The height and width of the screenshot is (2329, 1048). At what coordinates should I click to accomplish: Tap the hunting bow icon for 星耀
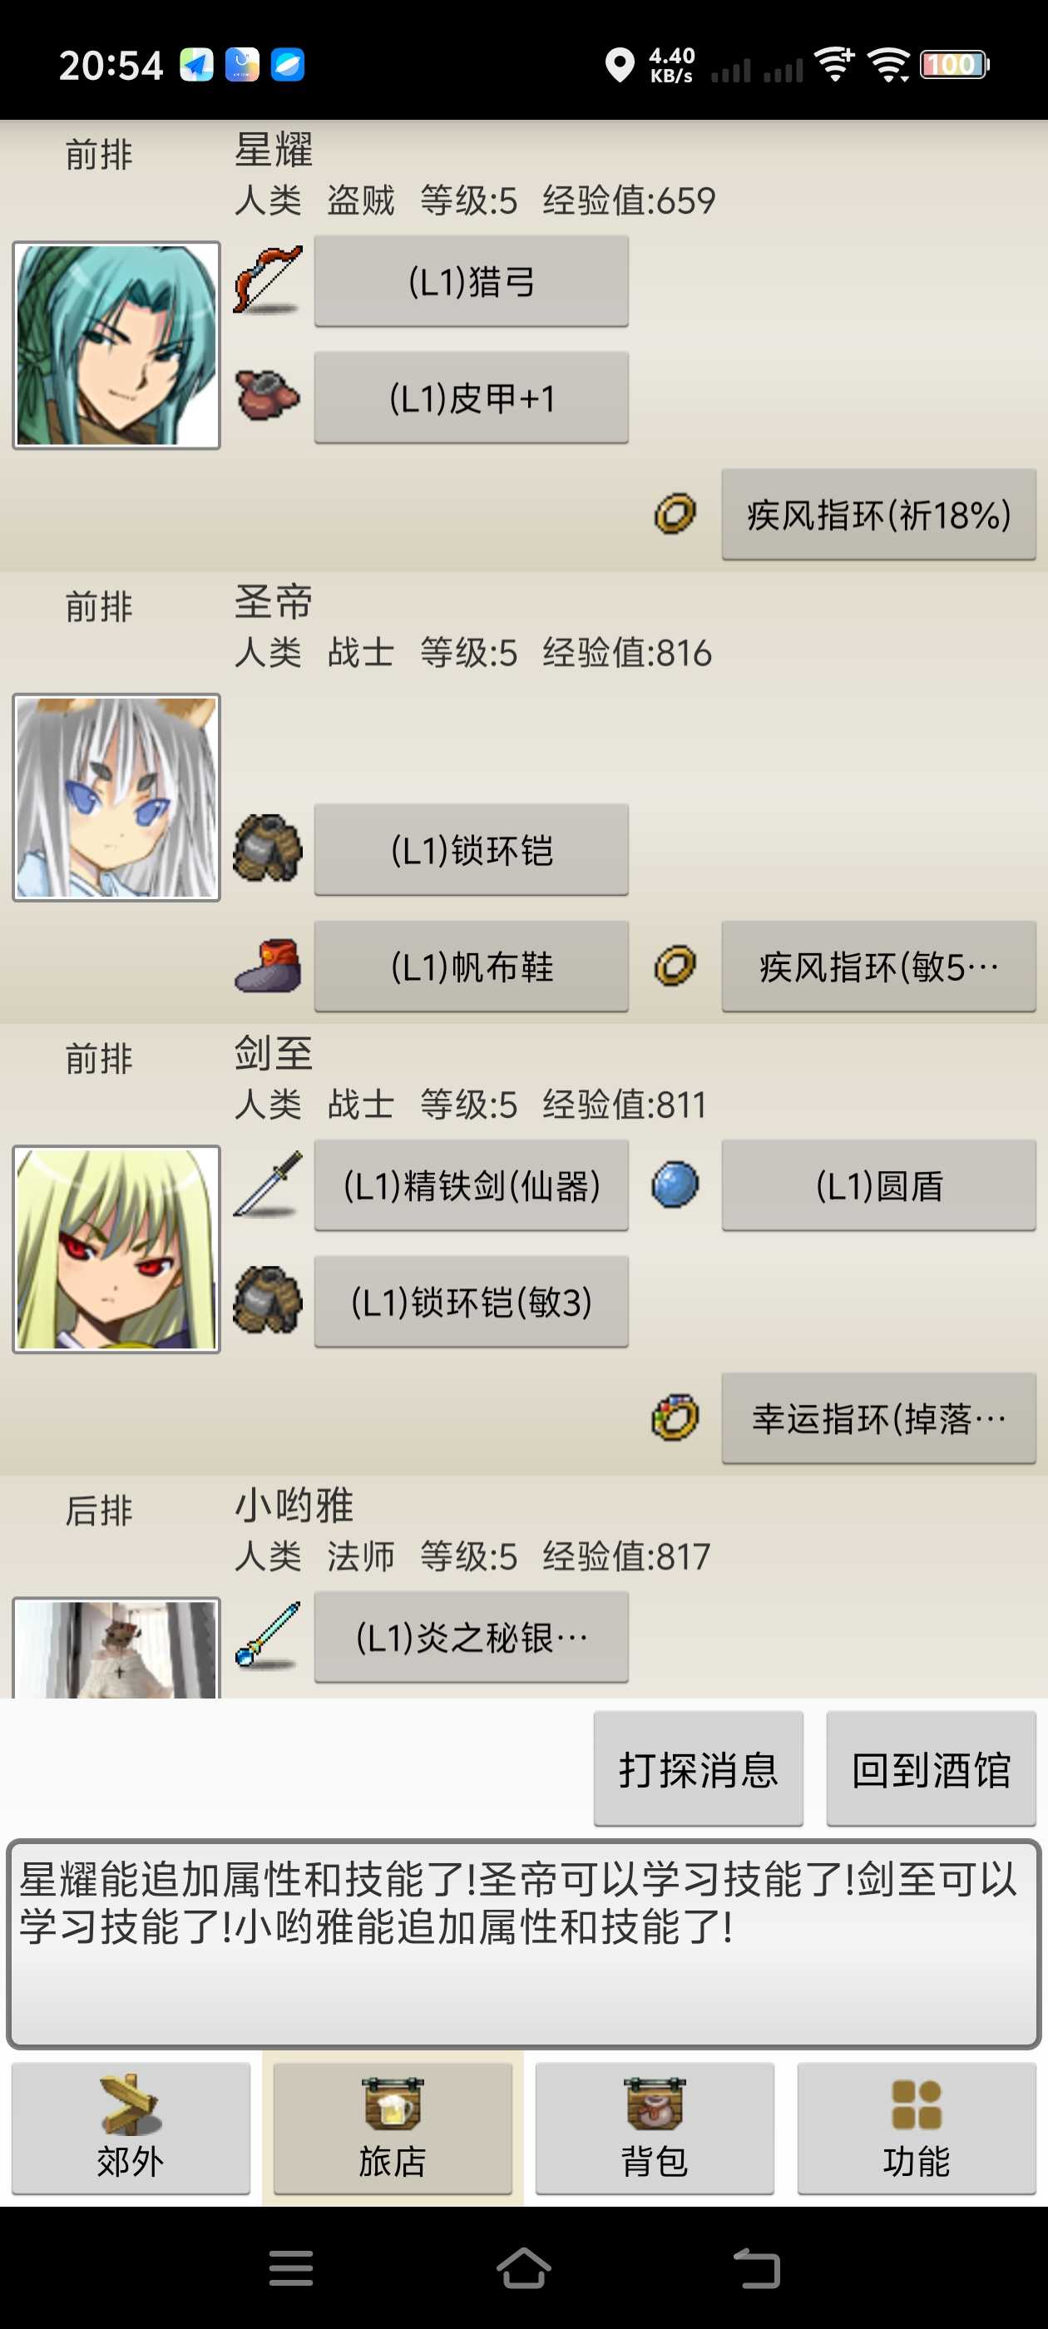[268, 280]
